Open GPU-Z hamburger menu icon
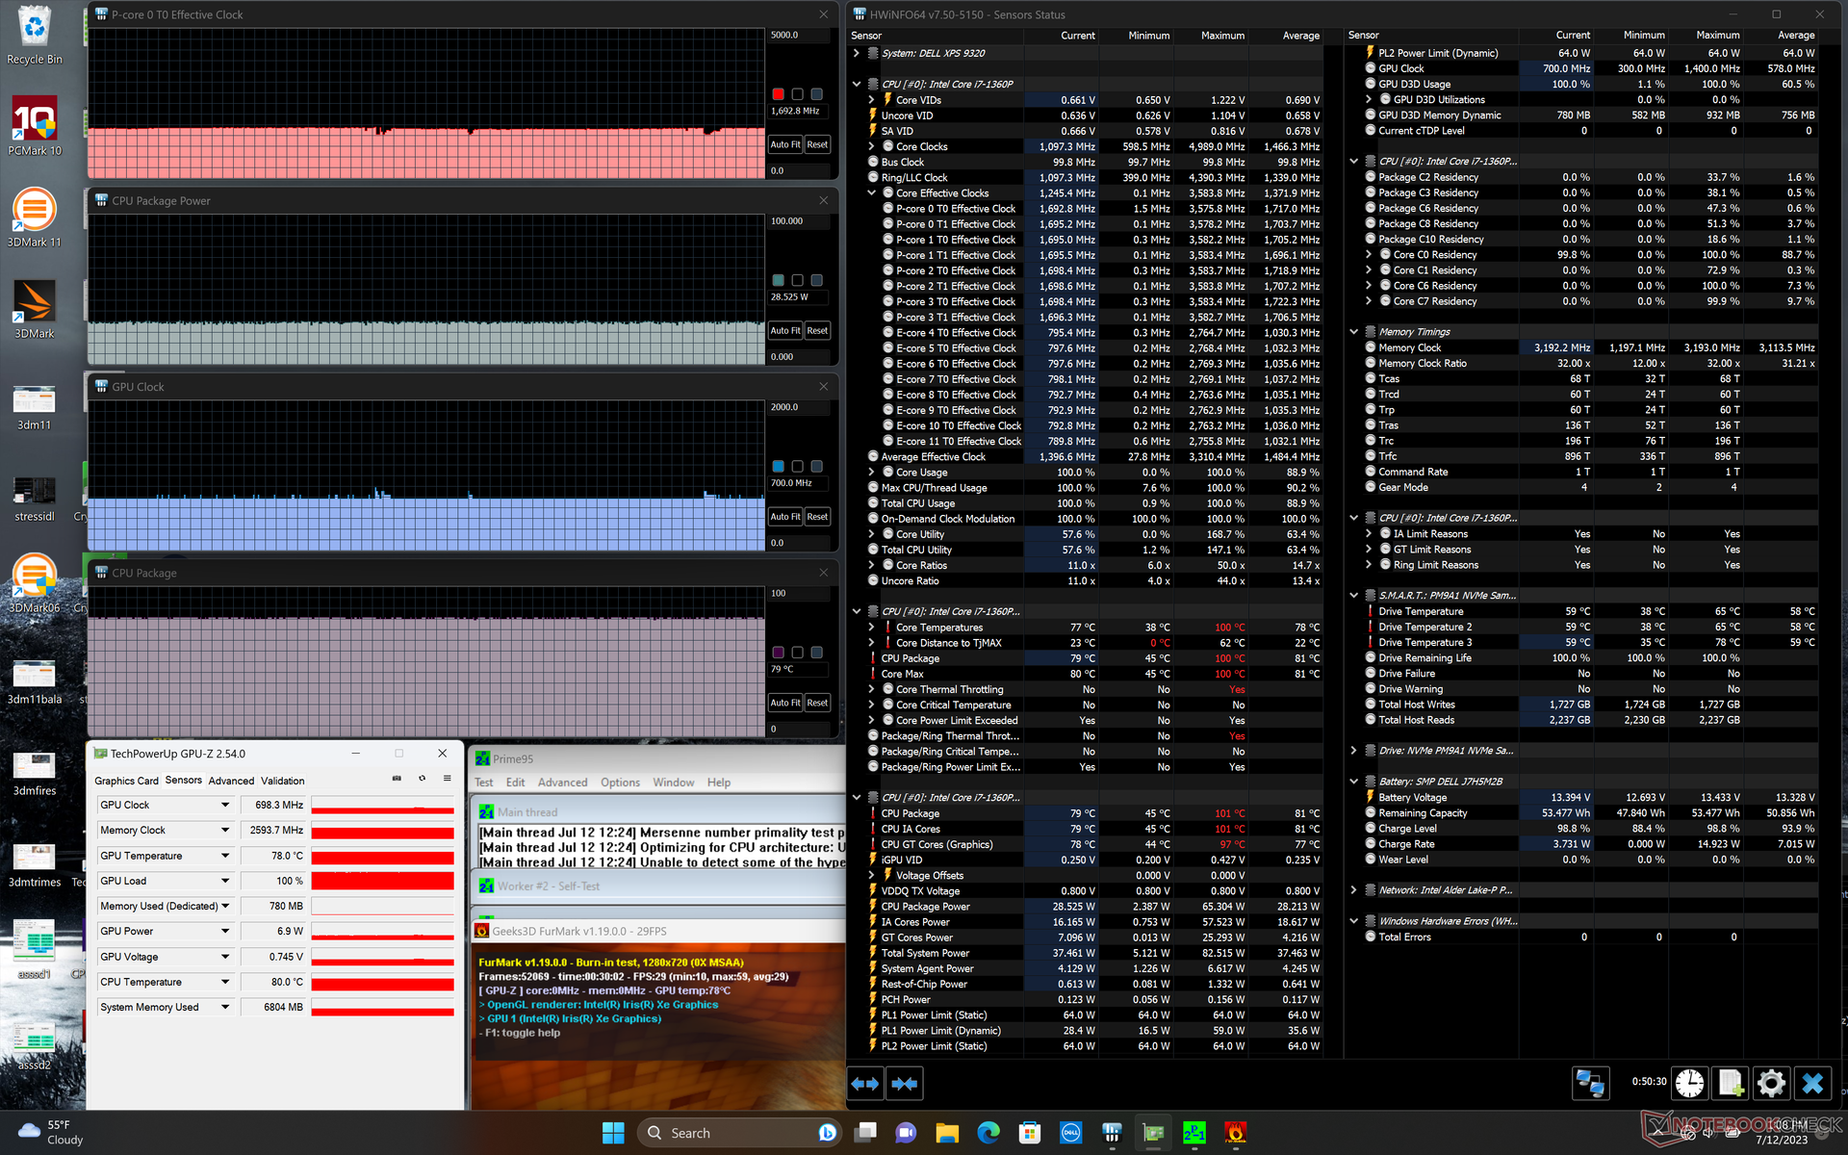Viewport: 1848px width, 1155px height. click(x=447, y=779)
